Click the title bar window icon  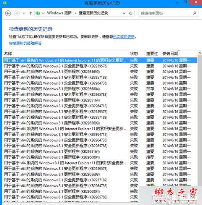pyautogui.click(x=5, y=3)
